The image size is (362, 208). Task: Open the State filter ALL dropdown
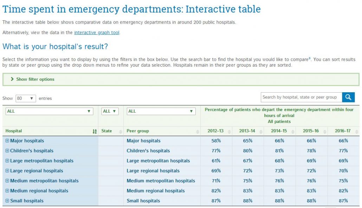tap(110, 111)
